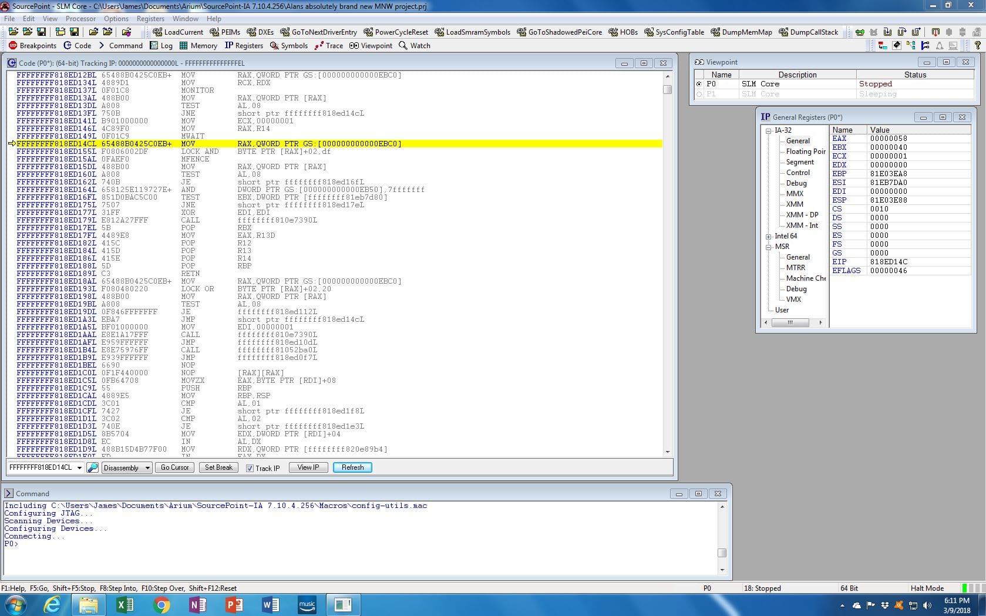Show hidden system tray icons arrow
Image resolution: width=986 pixels, height=616 pixels.
842,605
